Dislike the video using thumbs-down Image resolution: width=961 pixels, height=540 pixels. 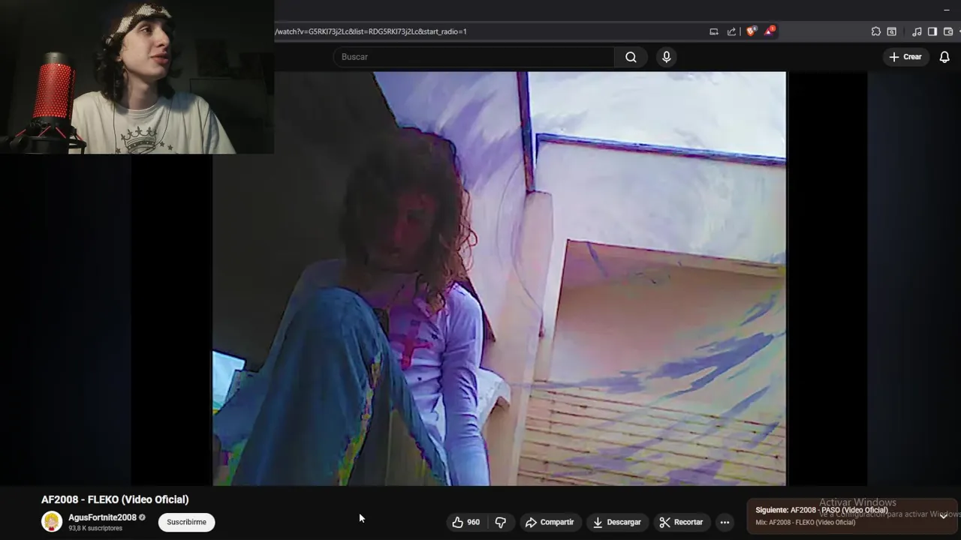(x=501, y=522)
